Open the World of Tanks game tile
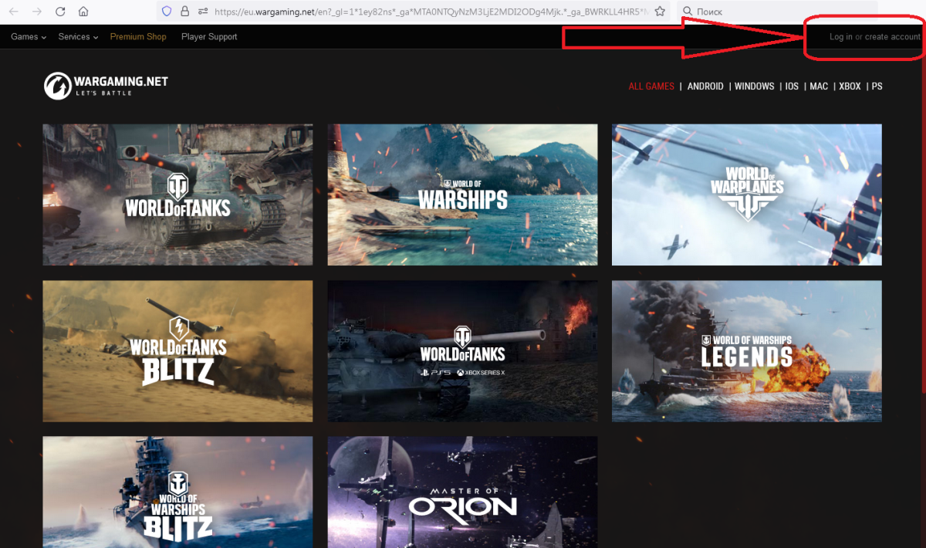The image size is (926, 548). [x=177, y=195]
